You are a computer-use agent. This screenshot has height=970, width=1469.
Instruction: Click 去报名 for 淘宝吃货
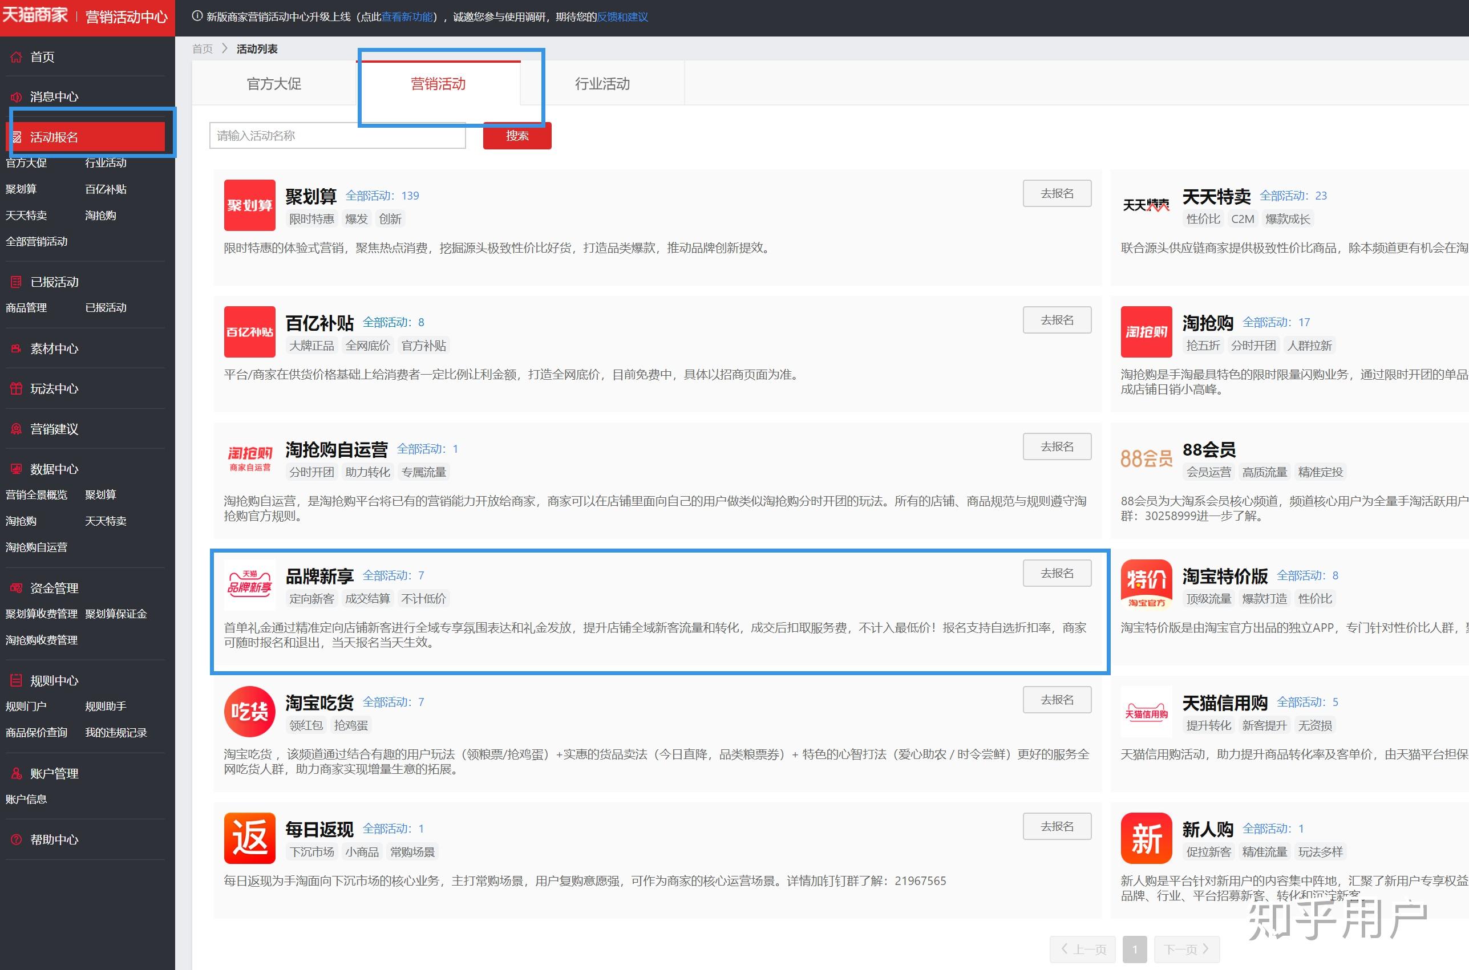point(1057,700)
